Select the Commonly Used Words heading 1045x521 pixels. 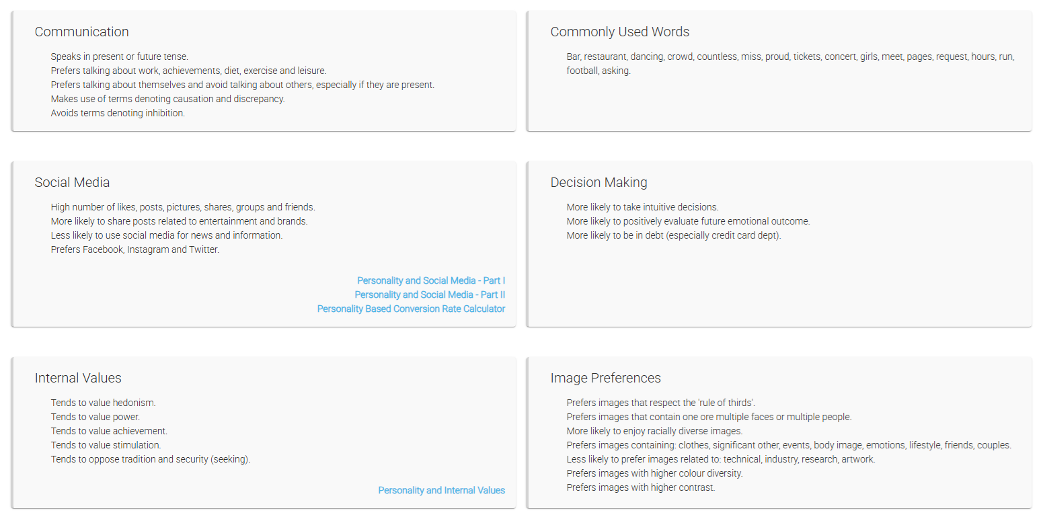coord(619,32)
